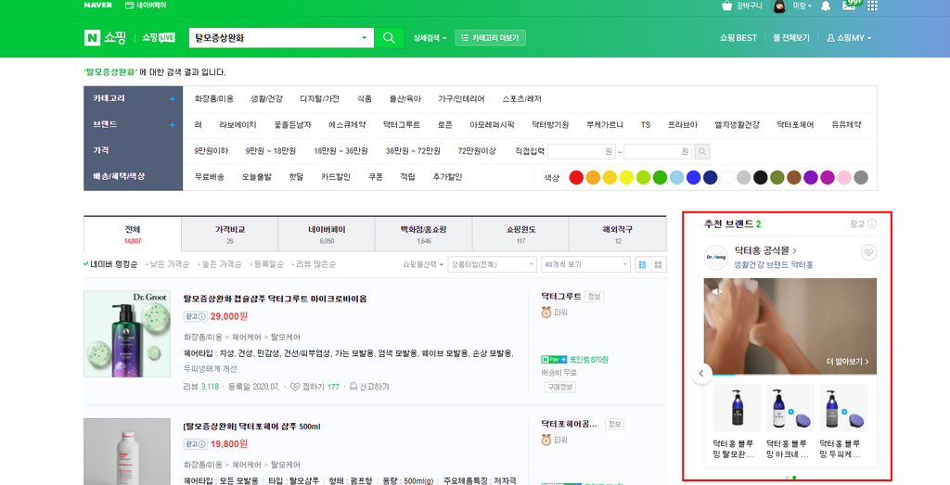Click the minimum price input field
This screenshot has width=950, height=485.
click(581, 151)
